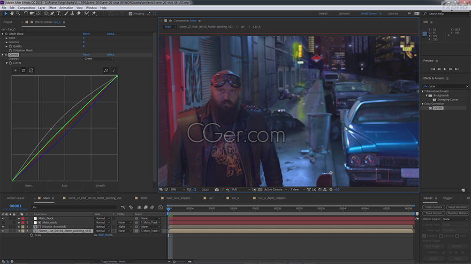Select the Eraser tool
The width and height of the screenshot is (471, 264).
point(79,13)
